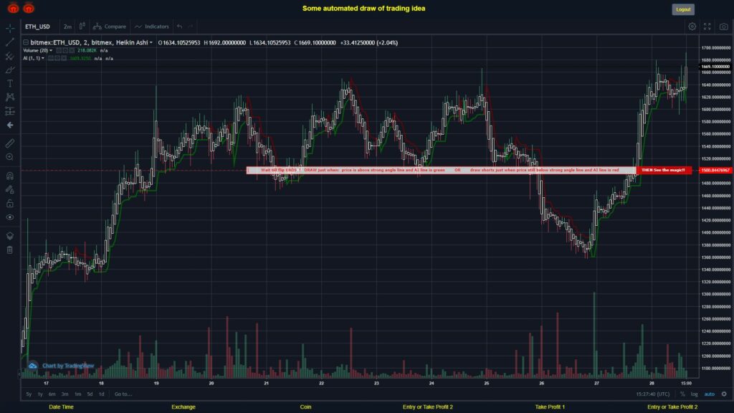734x413 pixels.
Task: Open the 2m interval dropdown
Action: 68,27
